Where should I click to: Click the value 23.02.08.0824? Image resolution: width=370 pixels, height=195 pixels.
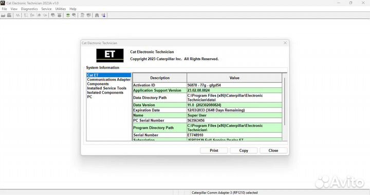[198, 90]
